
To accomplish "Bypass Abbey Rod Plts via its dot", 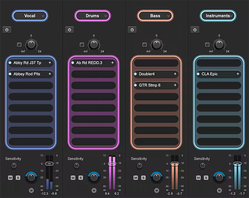I will pos(10,74).
